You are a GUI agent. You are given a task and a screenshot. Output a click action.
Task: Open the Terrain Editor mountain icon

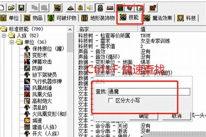[x=70, y=8]
